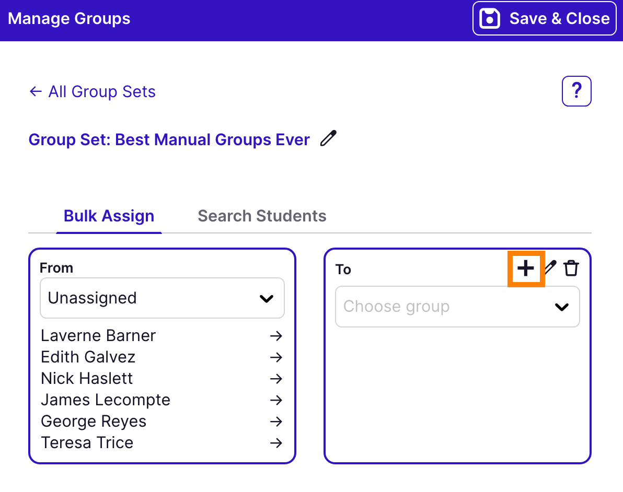This screenshot has width=623, height=492.
Task: Switch to the Search Students tab
Action: pyautogui.click(x=261, y=216)
